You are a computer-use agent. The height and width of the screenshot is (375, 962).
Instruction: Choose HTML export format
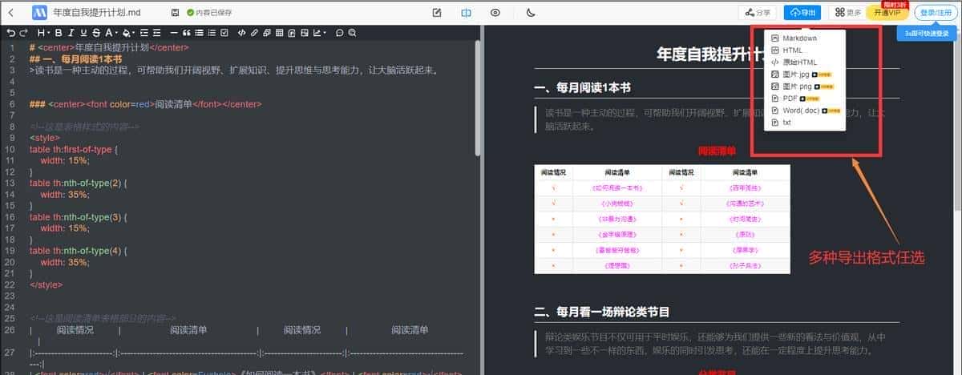point(794,50)
